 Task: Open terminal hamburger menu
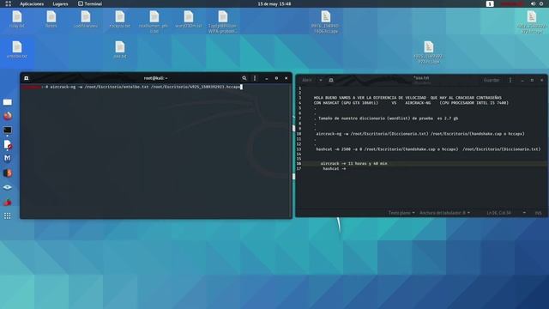(x=255, y=78)
